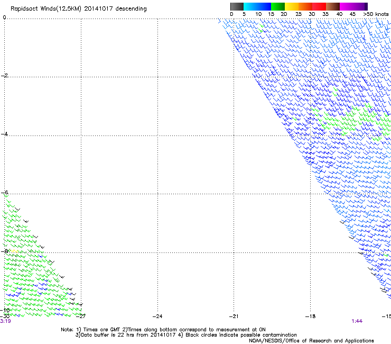Click the magenta 40-45 knots color segment
The height and width of the screenshot is (344, 391).
(x=347, y=6)
